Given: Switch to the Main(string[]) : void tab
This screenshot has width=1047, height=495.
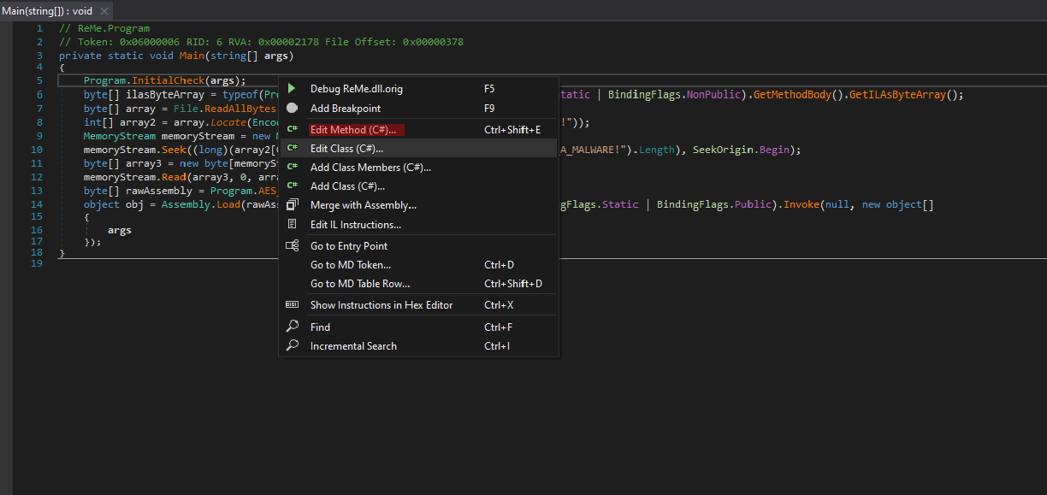Looking at the screenshot, I should coord(47,11).
